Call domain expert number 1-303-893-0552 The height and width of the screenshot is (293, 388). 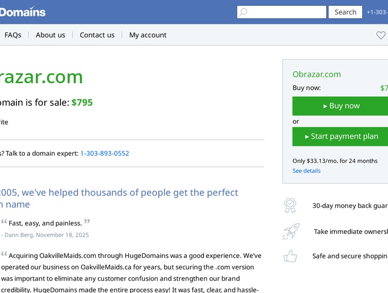(x=105, y=154)
